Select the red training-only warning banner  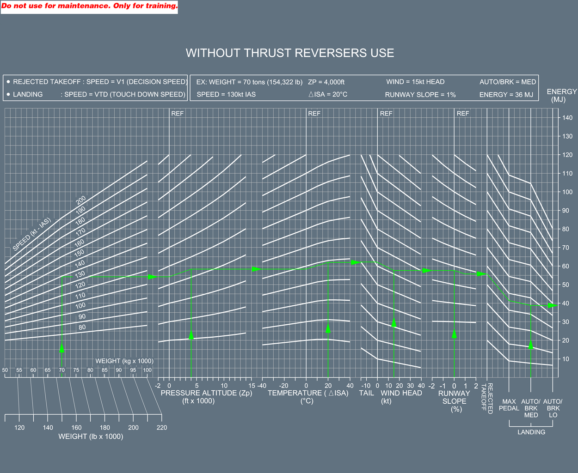pos(89,6)
